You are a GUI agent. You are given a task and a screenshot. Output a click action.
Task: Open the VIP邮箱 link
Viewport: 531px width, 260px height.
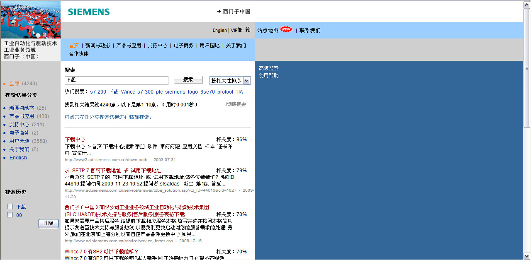[241, 30]
